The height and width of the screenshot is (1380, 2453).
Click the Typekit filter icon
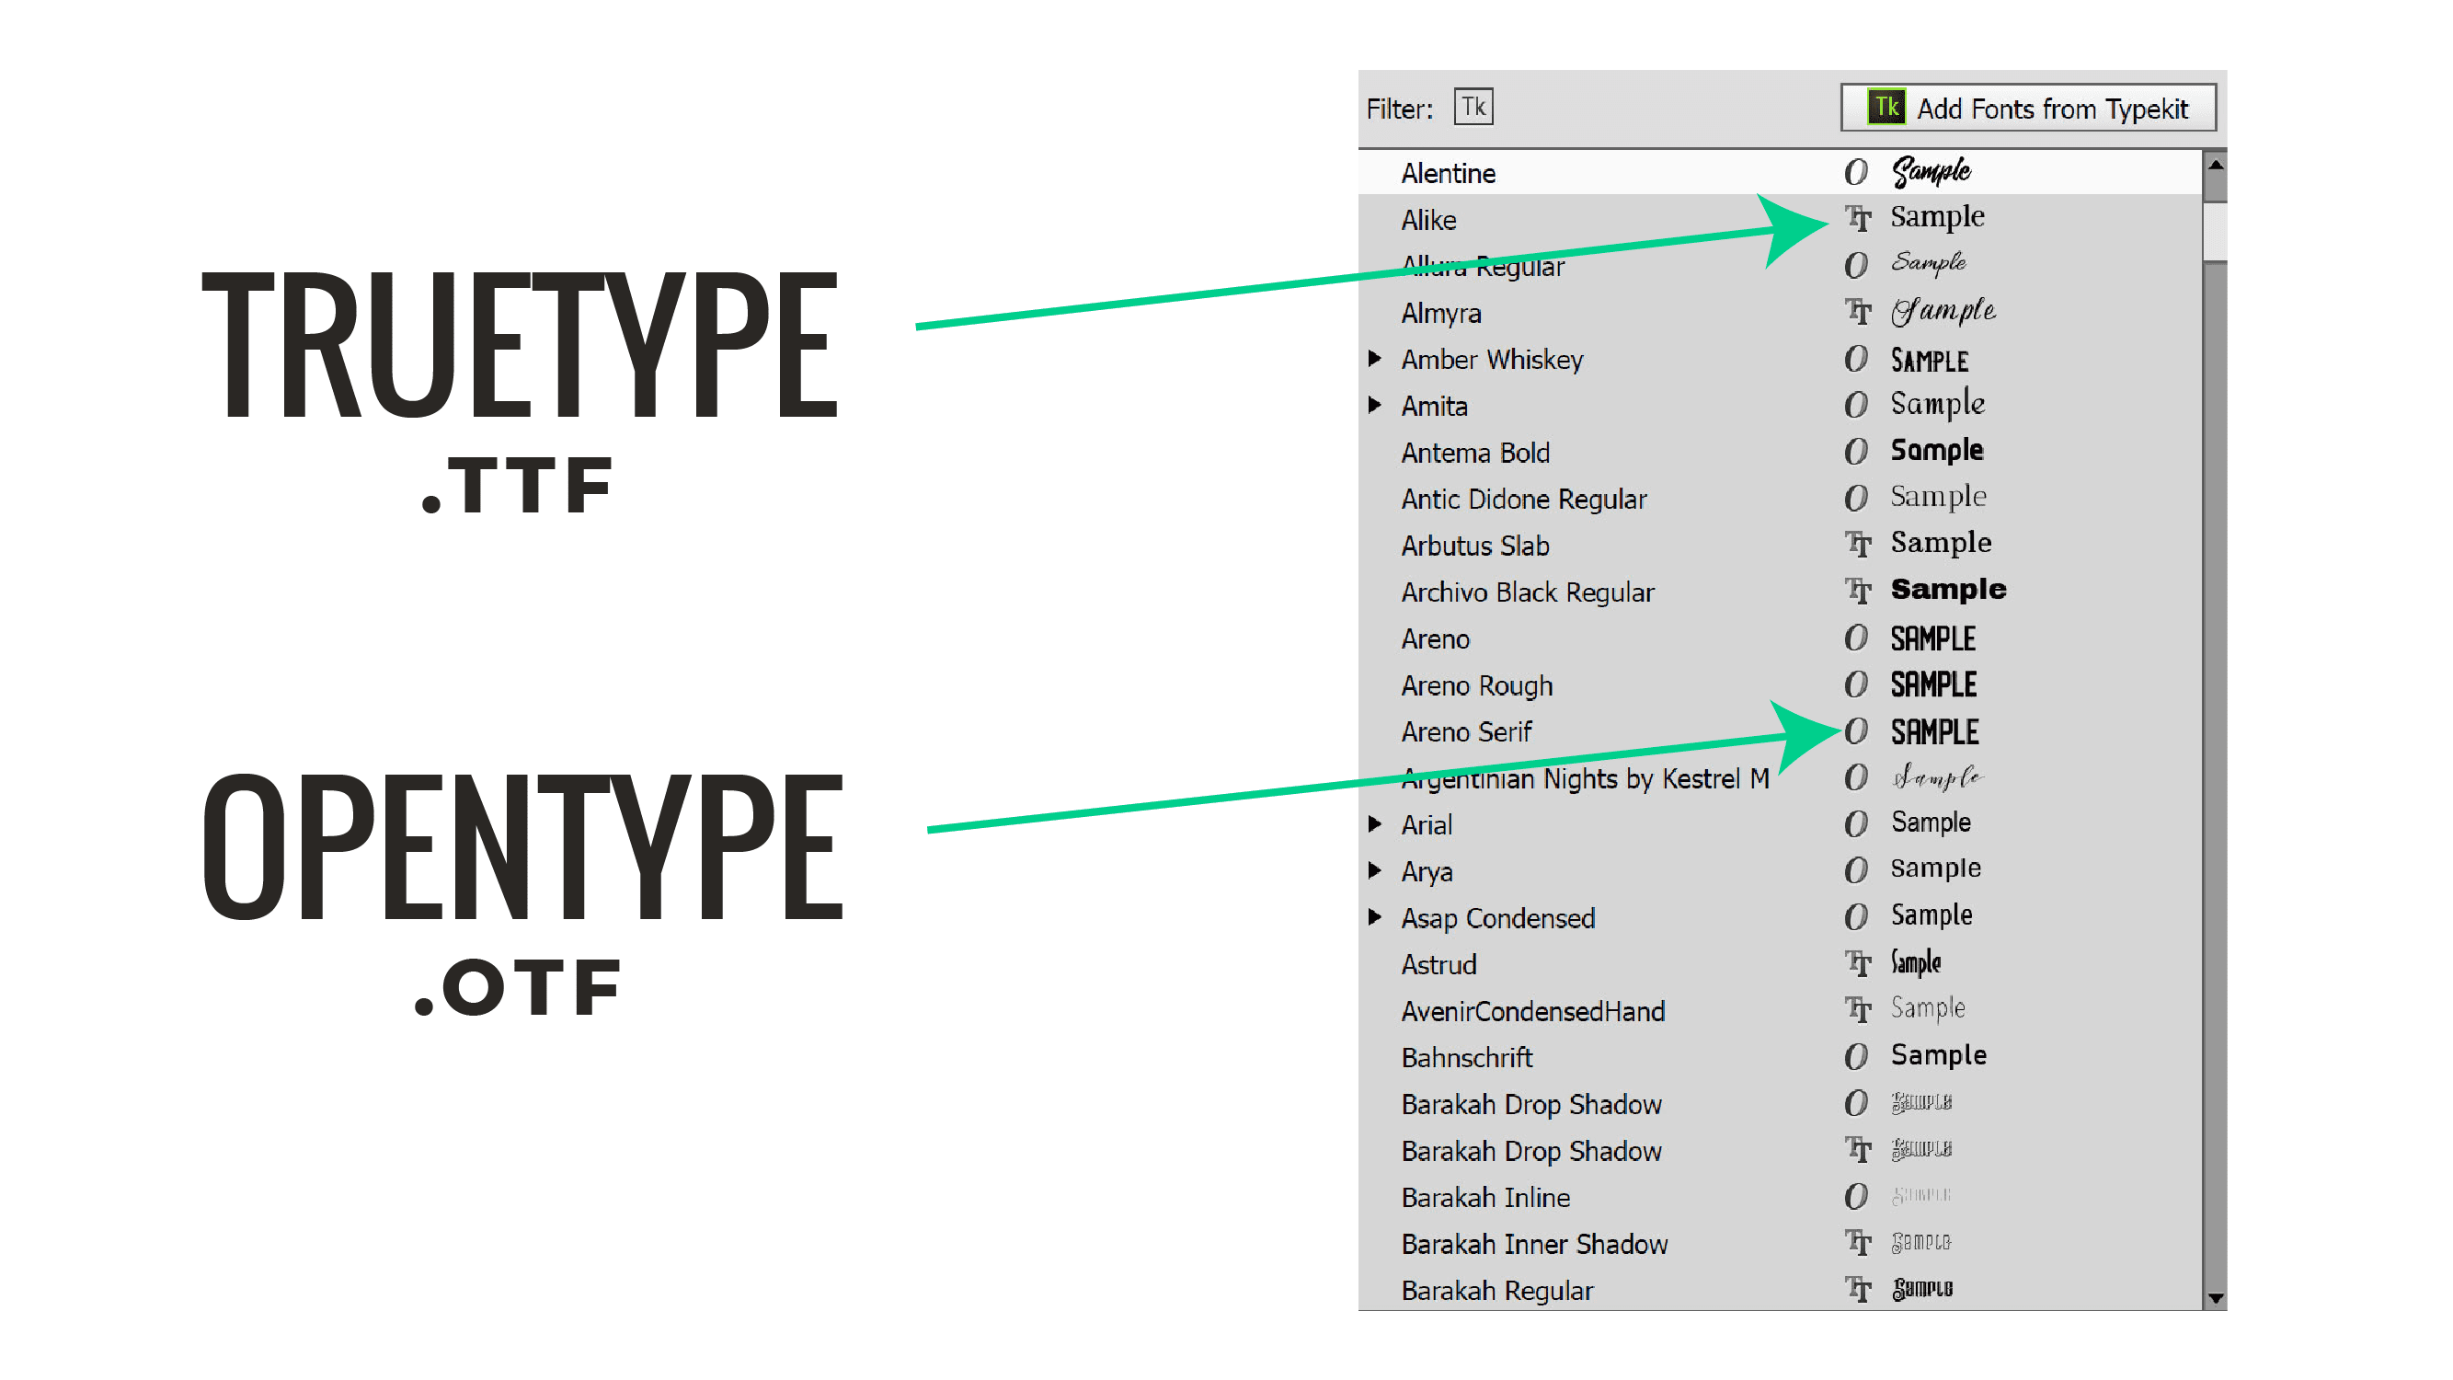[1474, 106]
